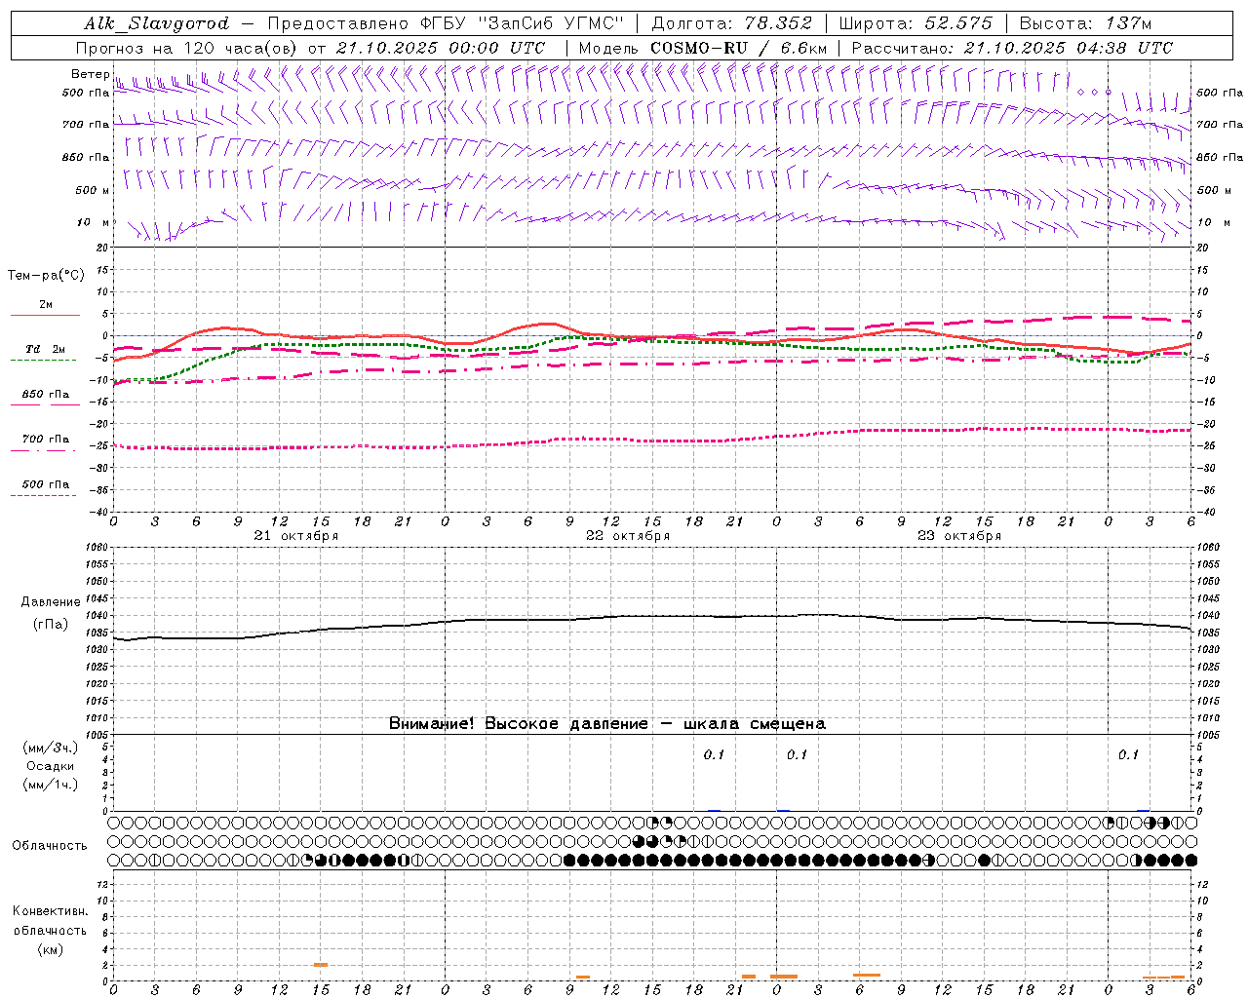The image size is (1248, 998).
Task: Click the latitude value "Широта: 52.575"
Action: point(915,23)
